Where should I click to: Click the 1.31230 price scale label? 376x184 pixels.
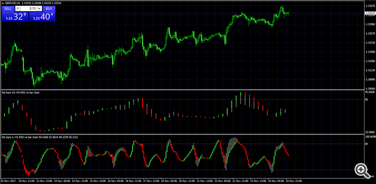point(369,70)
